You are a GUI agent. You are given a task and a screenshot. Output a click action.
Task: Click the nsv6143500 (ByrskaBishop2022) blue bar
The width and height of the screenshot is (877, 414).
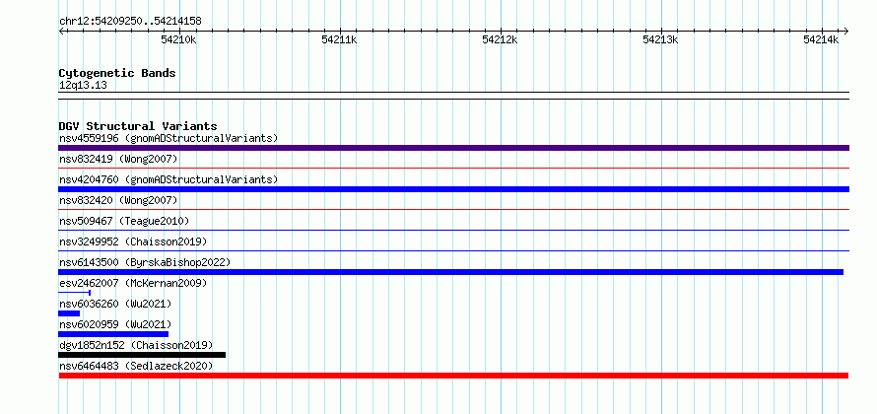click(450, 272)
